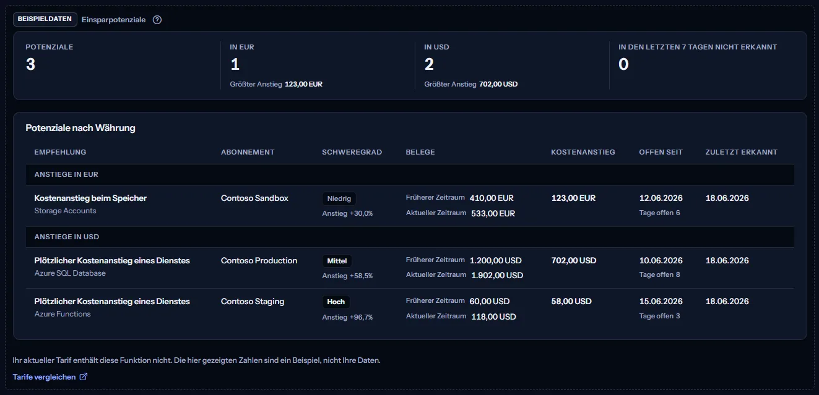Select the Niedrig severity badge

point(339,198)
